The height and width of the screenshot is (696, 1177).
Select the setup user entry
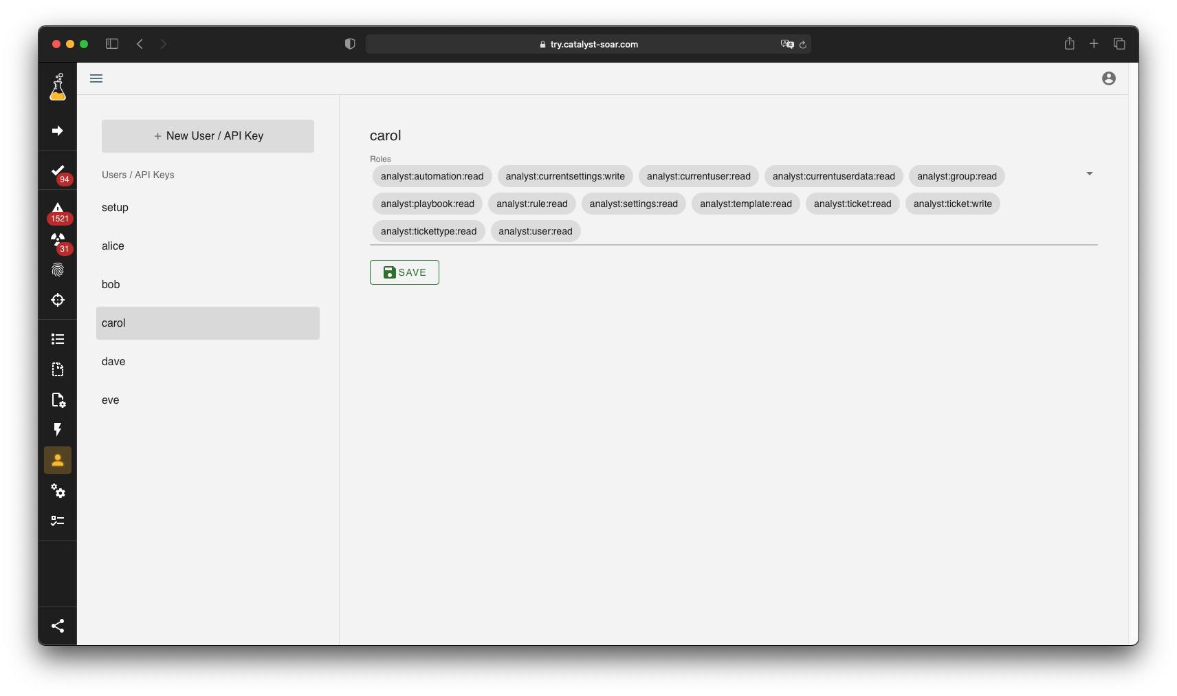coord(115,208)
